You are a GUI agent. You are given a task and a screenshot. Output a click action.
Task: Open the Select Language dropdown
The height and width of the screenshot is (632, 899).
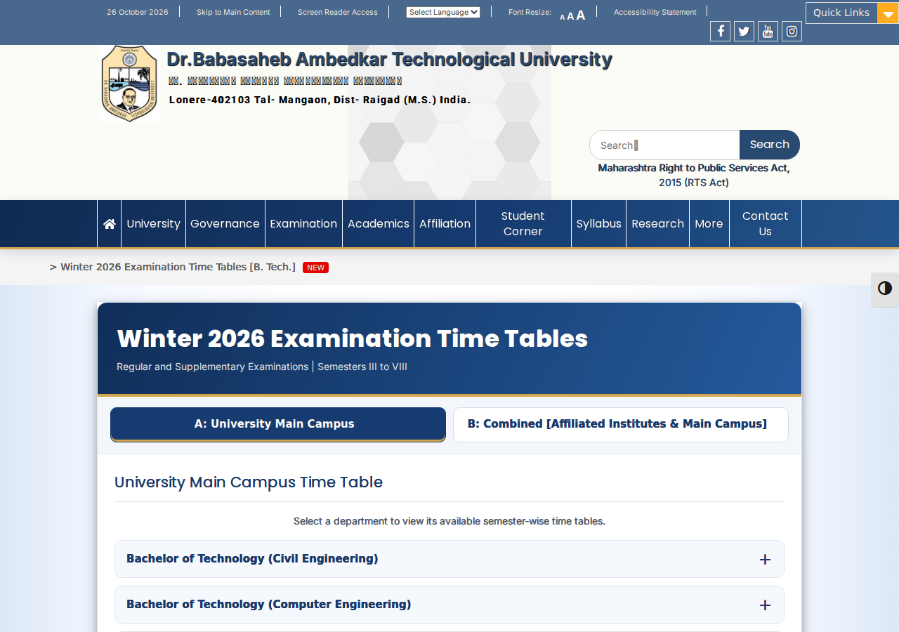pyautogui.click(x=443, y=12)
